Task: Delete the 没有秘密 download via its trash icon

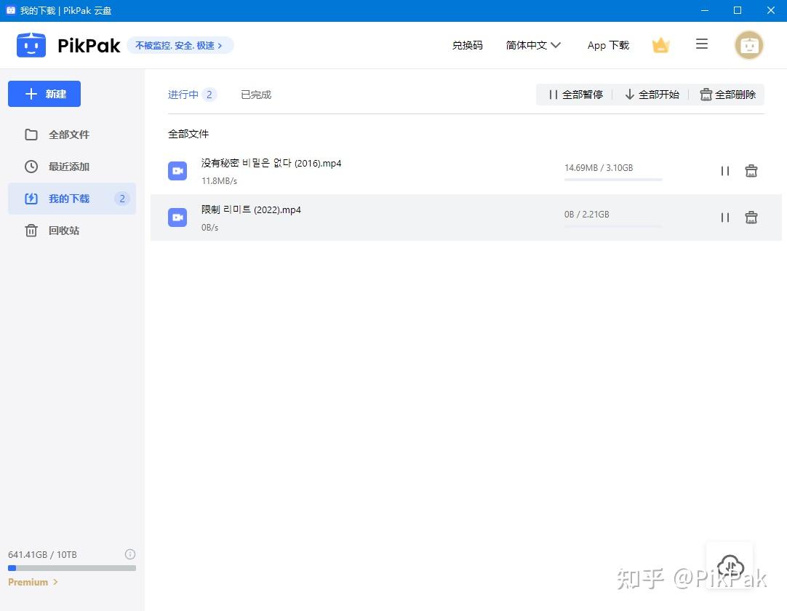Action: [751, 170]
